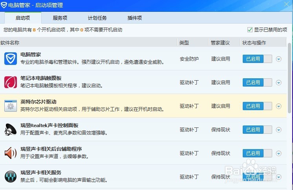Uncheck 显示已禁用的项 checkbox
The width and height of the screenshot is (293, 190).
[x=250, y=30]
